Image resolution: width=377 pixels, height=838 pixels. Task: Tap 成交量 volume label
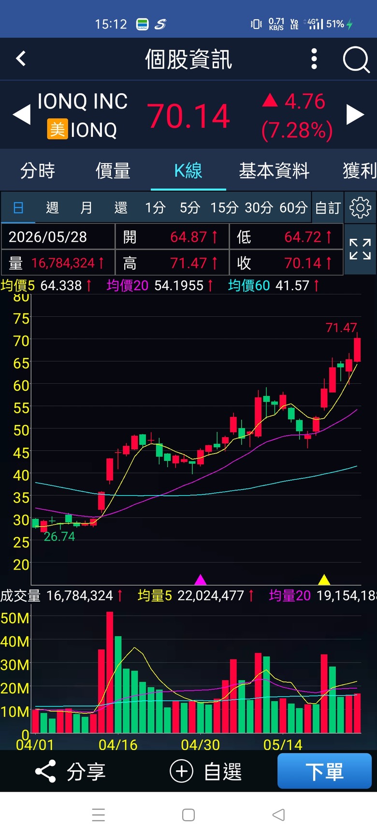(20, 595)
